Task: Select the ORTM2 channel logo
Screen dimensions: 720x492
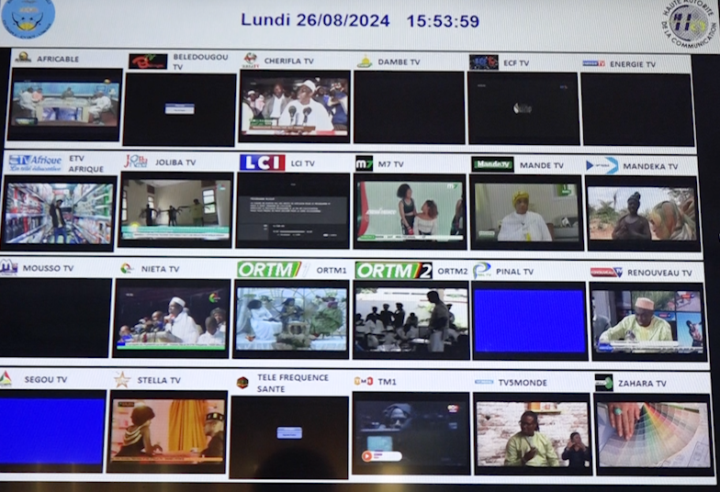Action: tap(393, 270)
